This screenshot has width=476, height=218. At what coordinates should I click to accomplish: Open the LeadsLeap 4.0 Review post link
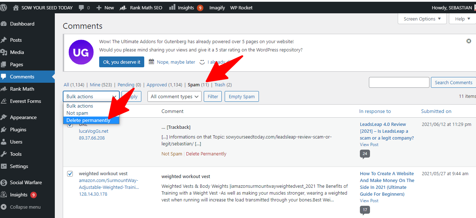[x=387, y=131]
